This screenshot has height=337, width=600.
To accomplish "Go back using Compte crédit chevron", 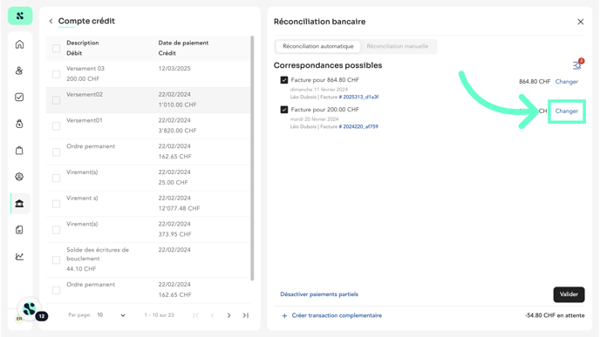I will point(51,21).
